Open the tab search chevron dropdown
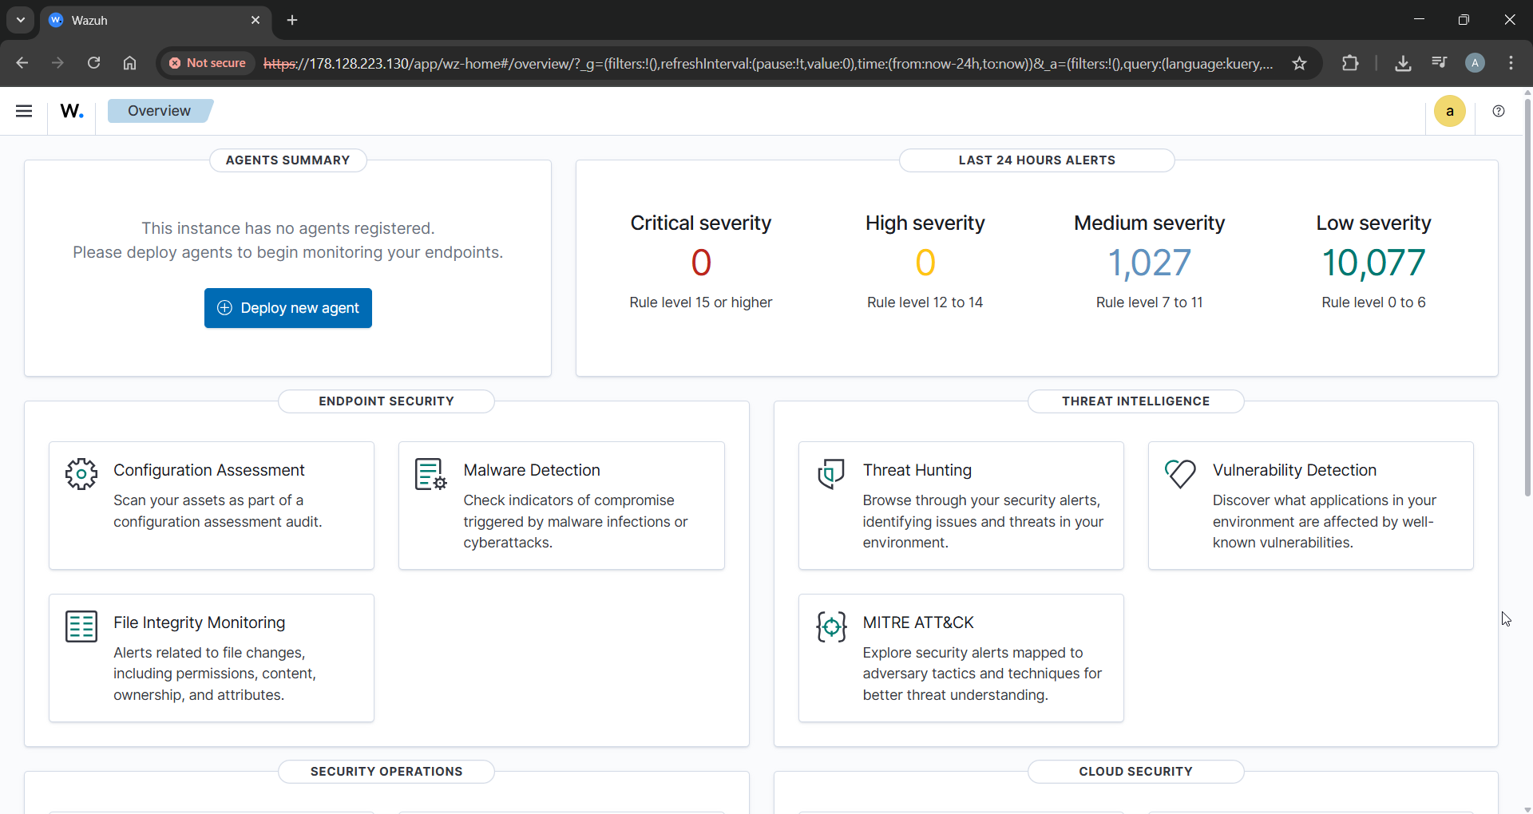 [20, 20]
